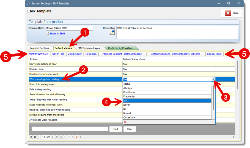Select 'Head tilt / close one eye when reading' row
Viewport: 250px width, 148px height.
point(76,110)
